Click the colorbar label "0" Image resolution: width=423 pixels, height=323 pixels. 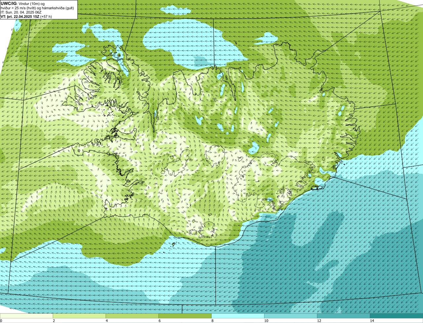pyautogui.click(x=1, y=321)
